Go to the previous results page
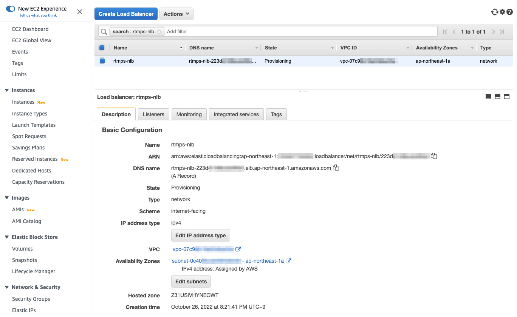This screenshot has height=317, width=517. pos(454,32)
